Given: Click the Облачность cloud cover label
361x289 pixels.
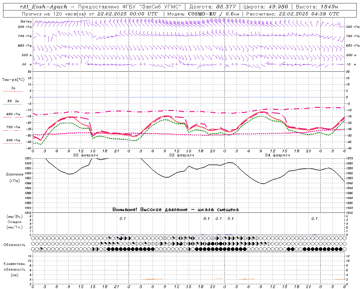Looking at the screenshot, I should pos(14,245).
